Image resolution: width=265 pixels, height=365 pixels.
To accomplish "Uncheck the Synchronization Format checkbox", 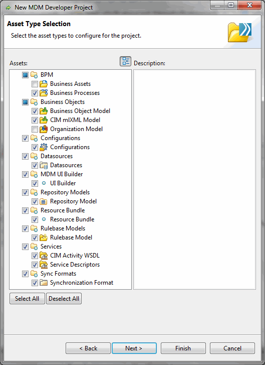I will [35, 283].
